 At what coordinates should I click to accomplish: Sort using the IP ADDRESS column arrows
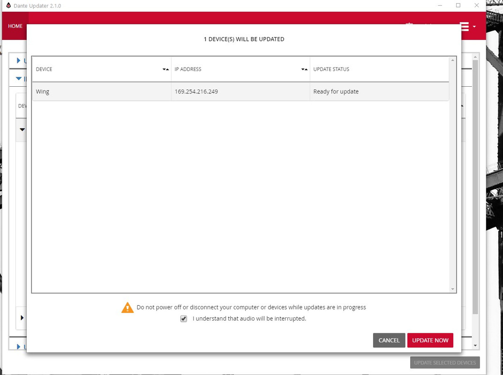click(304, 69)
